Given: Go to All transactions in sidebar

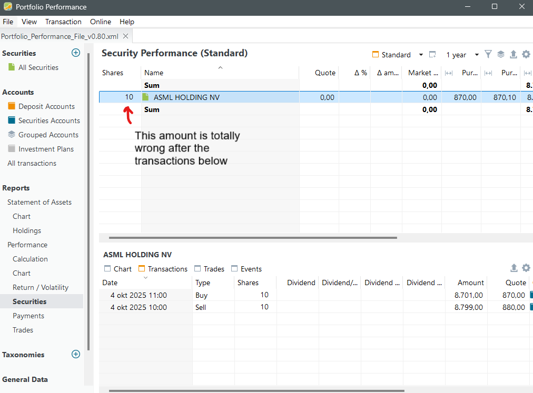Looking at the screenshot, I should point(32,163).
